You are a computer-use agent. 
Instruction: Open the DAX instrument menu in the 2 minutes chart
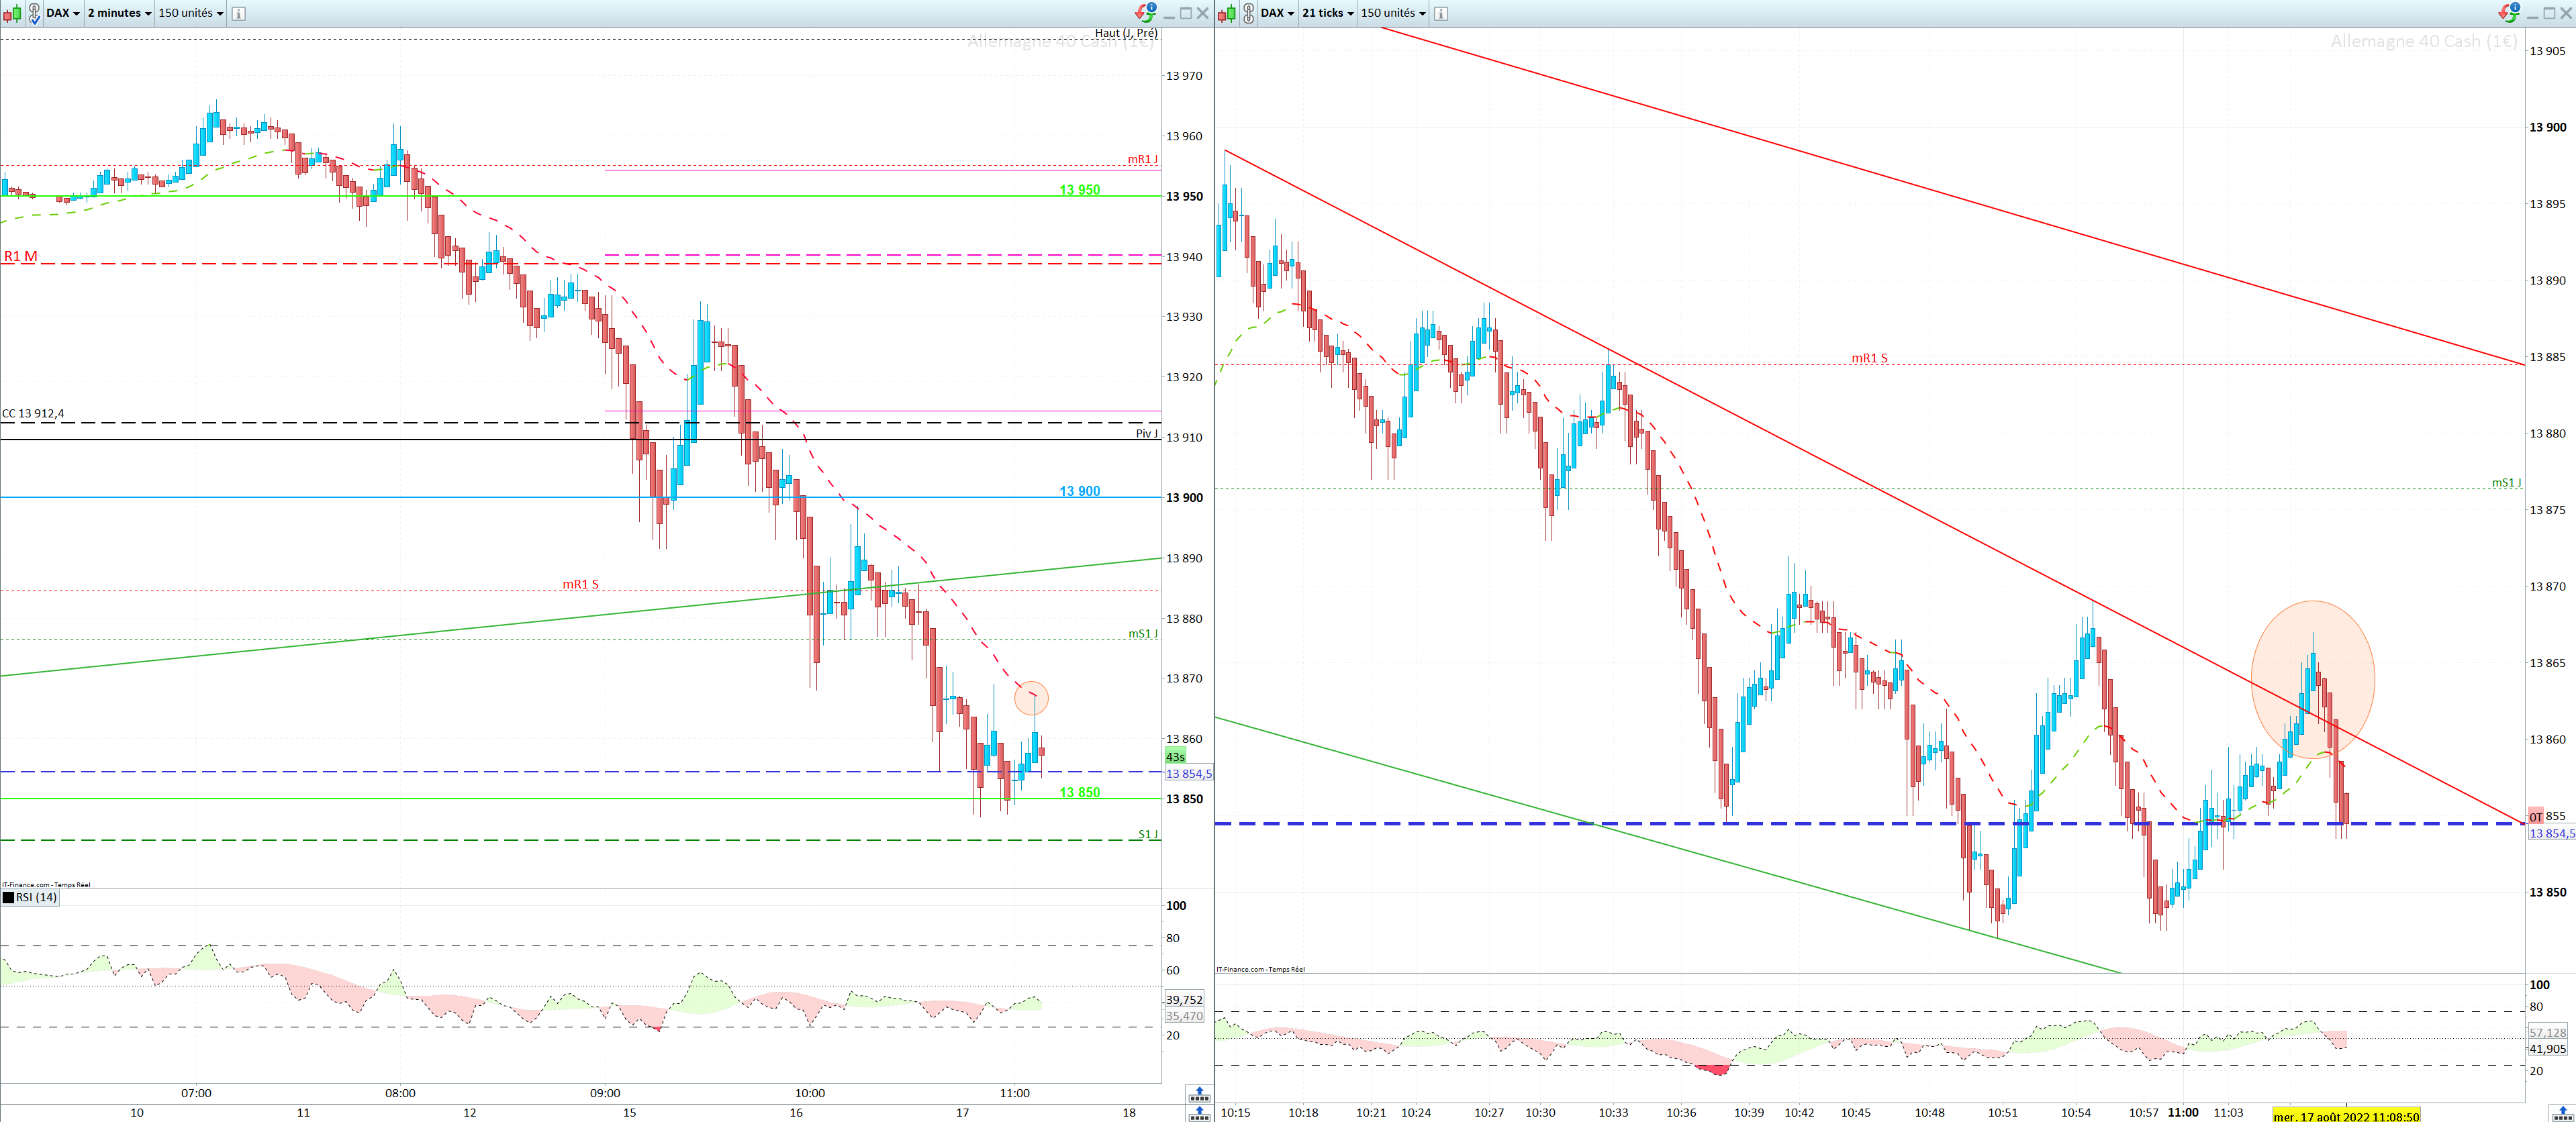coord(63,13)
